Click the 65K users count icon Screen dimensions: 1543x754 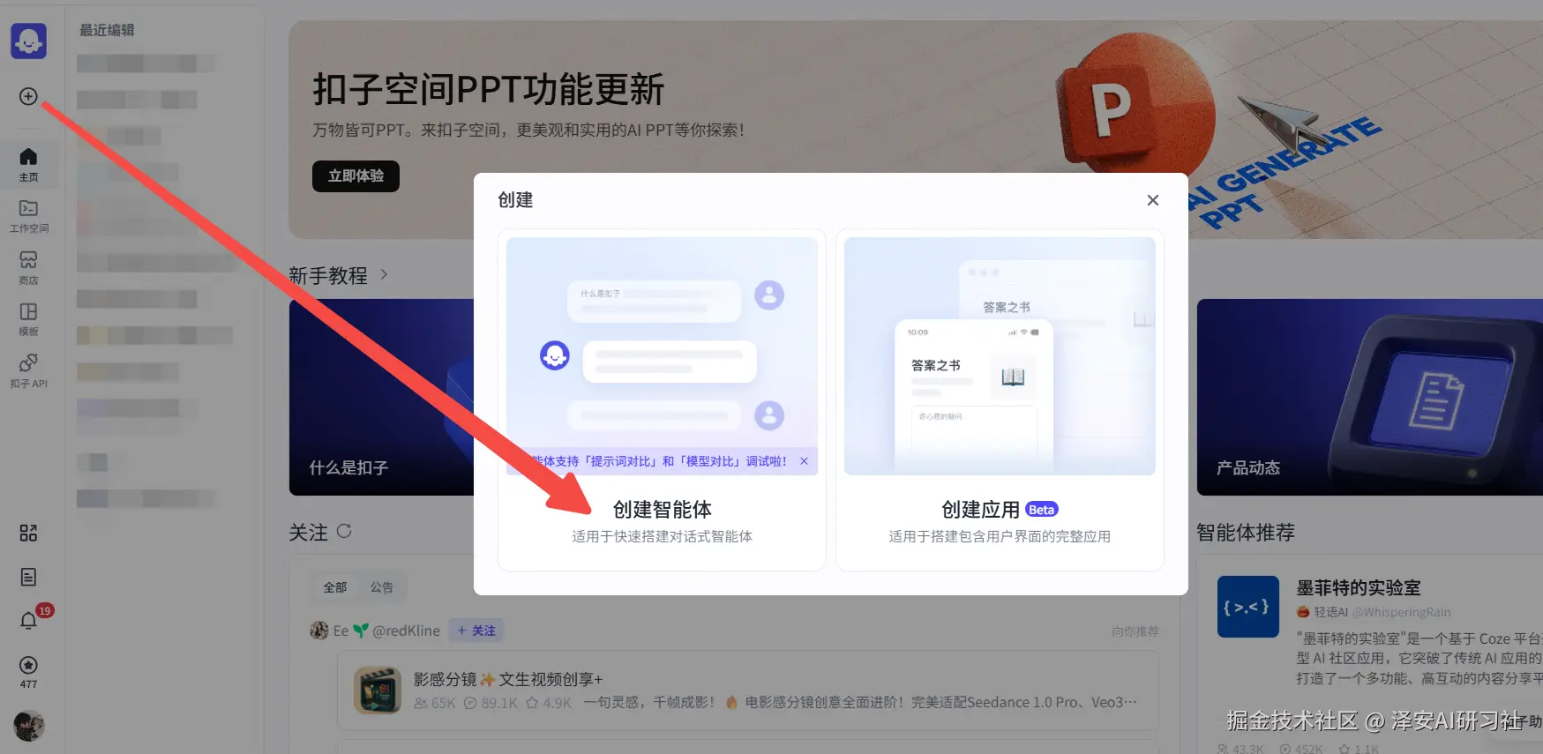pos(421,703)
